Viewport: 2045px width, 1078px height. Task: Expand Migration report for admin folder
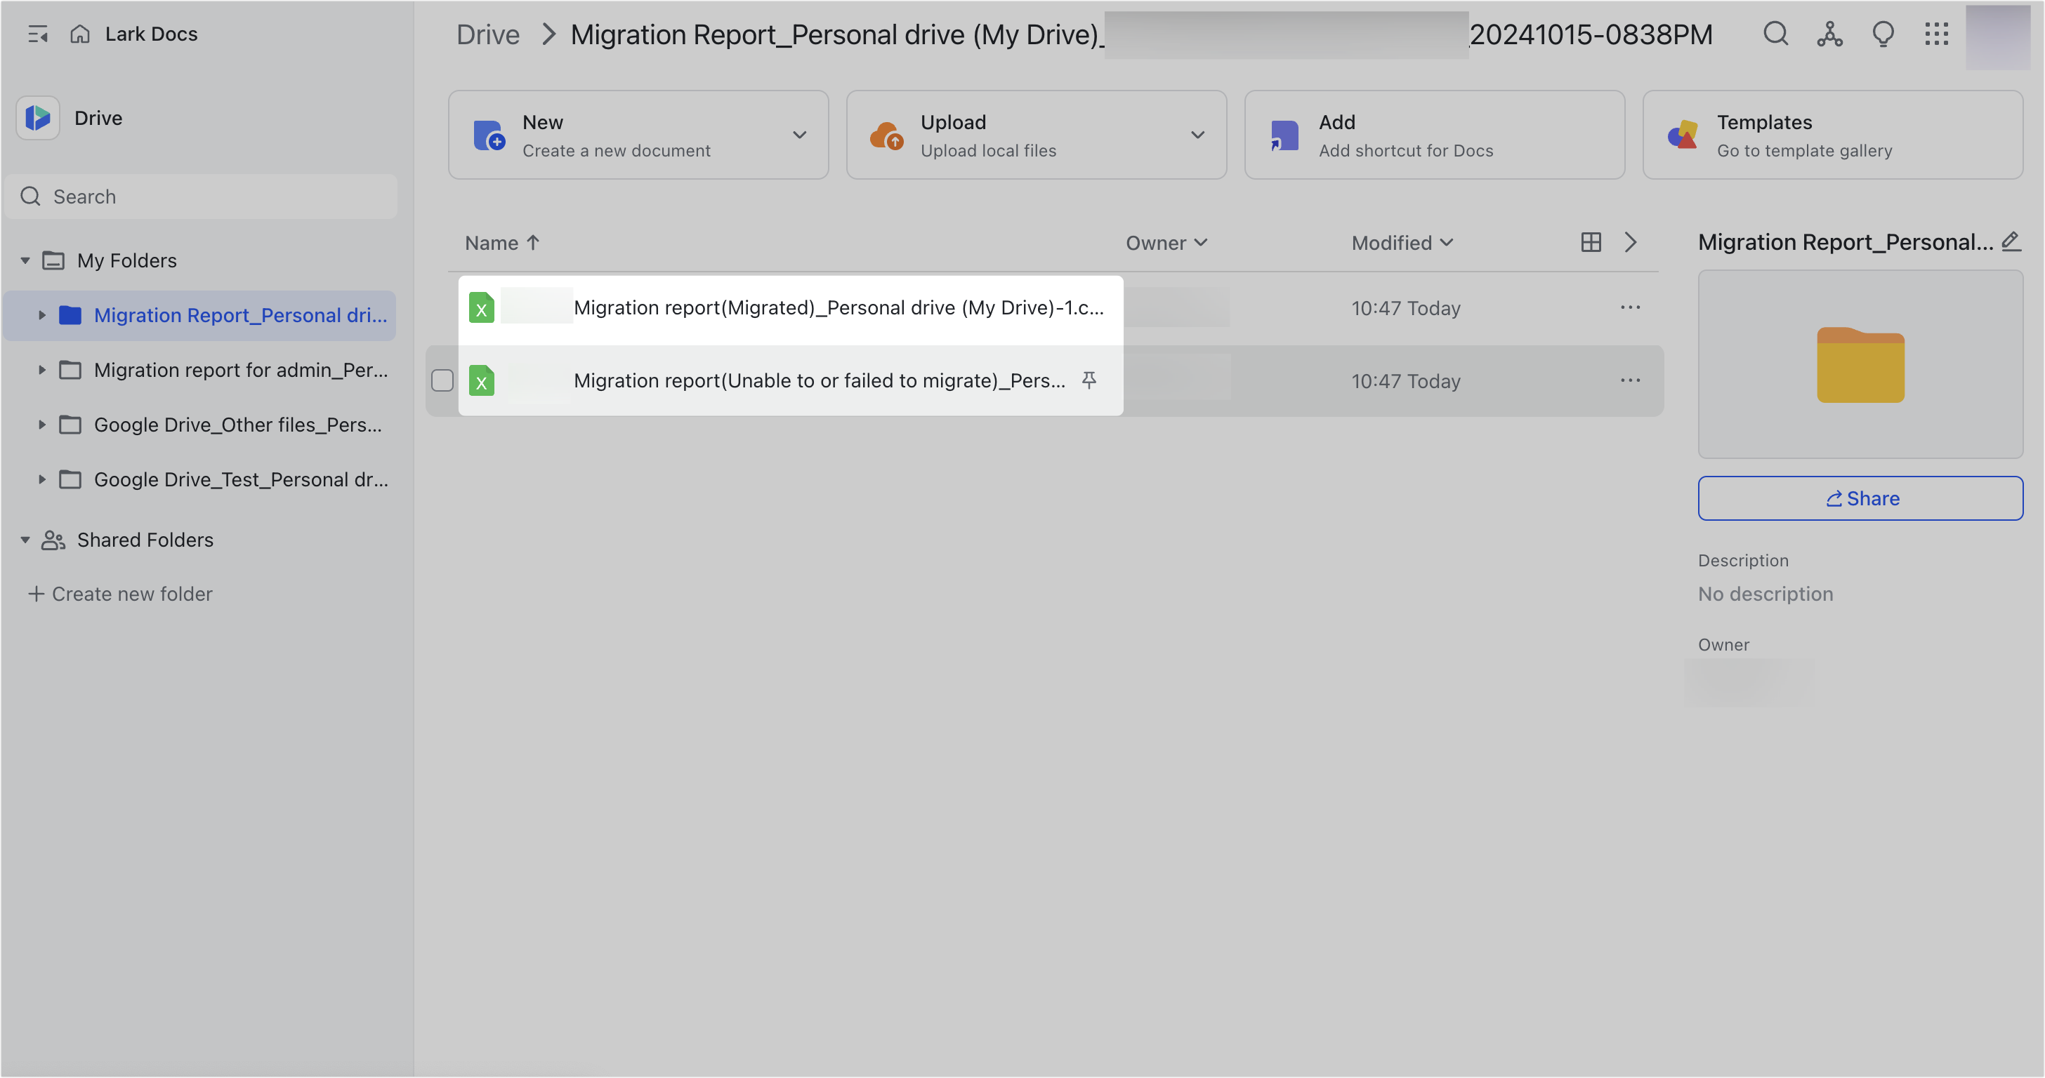point(42,371)
